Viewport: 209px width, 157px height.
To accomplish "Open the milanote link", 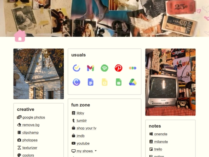I will point(161,141).
